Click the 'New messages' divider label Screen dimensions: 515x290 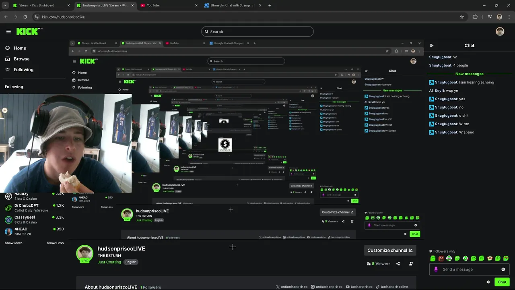470,74
